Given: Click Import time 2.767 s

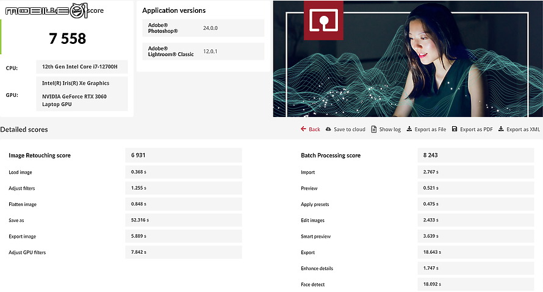Looking at the screenshot, I should (x=476, y=172).
